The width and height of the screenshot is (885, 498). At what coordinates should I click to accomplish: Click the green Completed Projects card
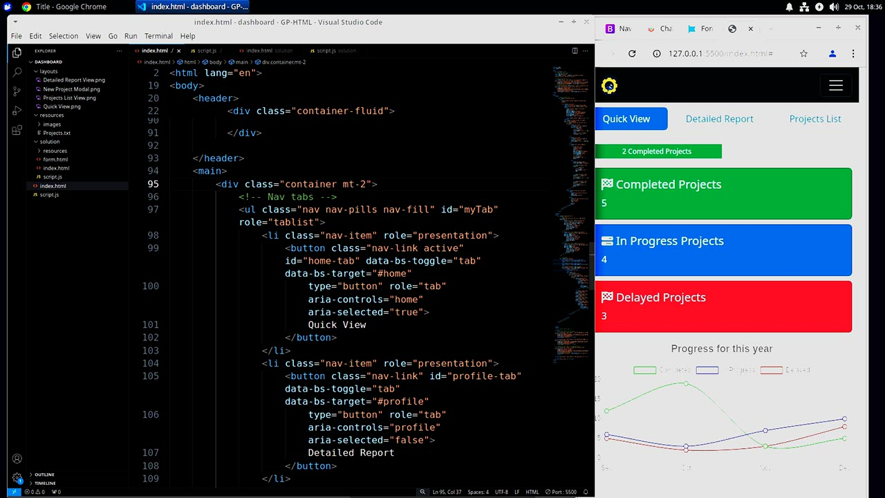(723, 194)
